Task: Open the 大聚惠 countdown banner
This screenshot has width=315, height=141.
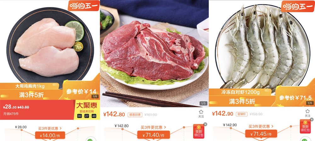Action: (87, 110)
